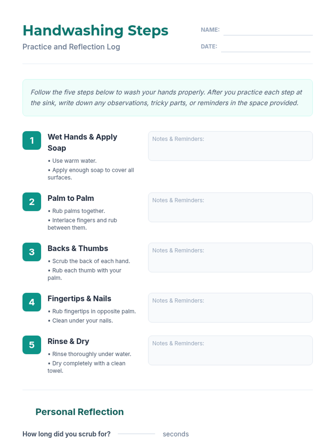The image size is (335, 446).
Task: Click the Palm to Palm heading
Action: (x=71, y=198)
